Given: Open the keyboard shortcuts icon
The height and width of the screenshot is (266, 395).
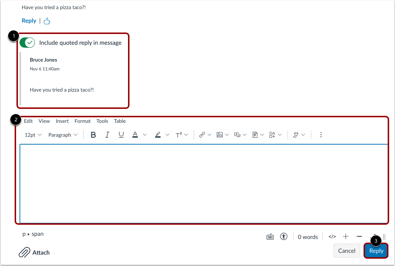Looking at the screenshot, I should (x=270, y=236).
